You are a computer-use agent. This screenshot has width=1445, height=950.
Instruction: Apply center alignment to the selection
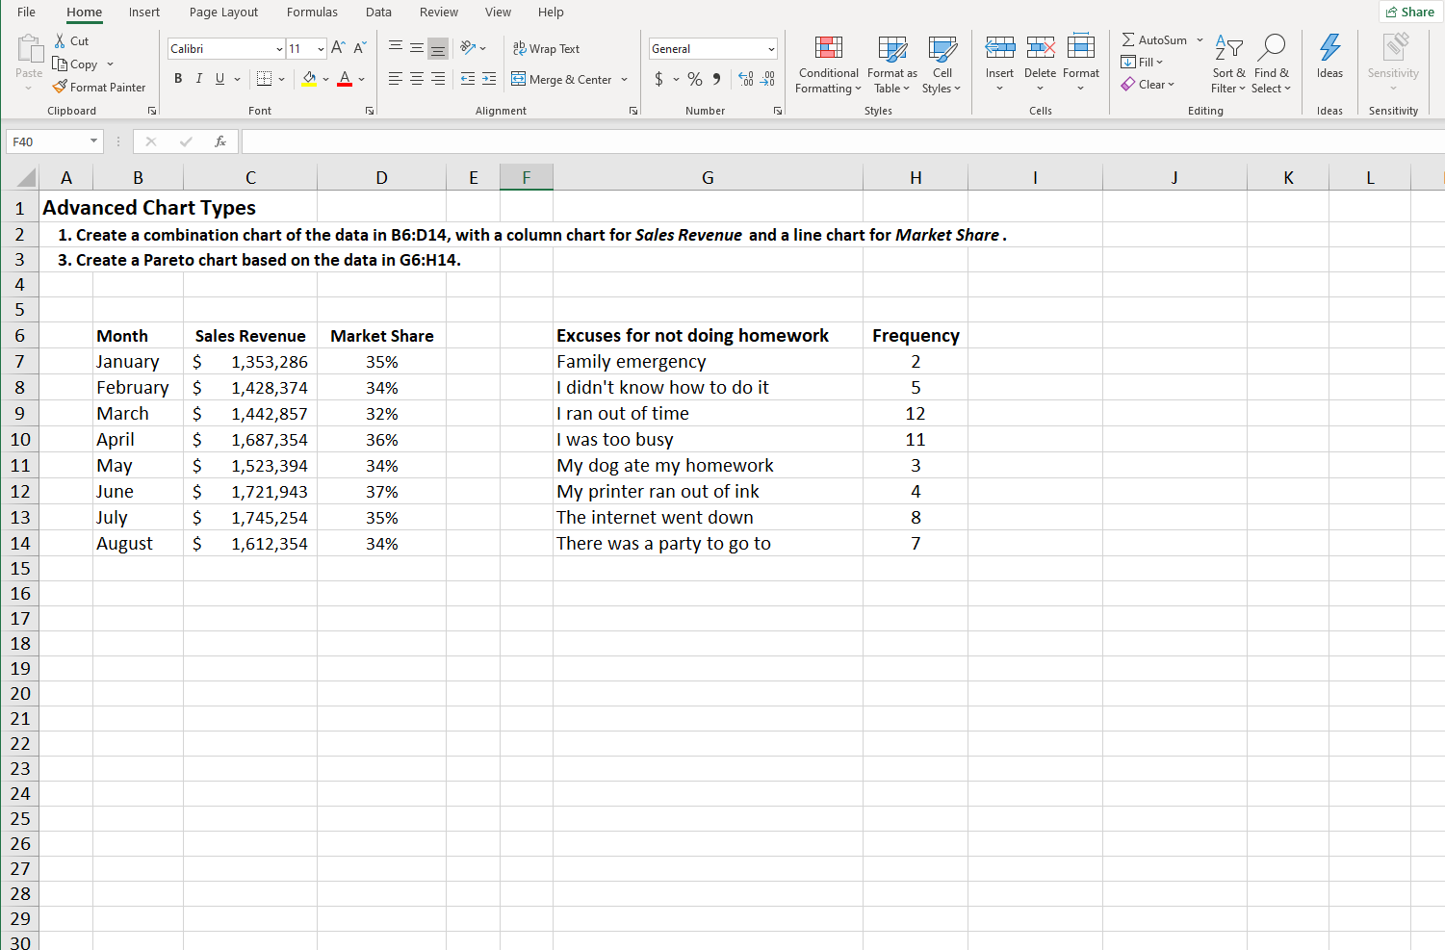point(415,79)
